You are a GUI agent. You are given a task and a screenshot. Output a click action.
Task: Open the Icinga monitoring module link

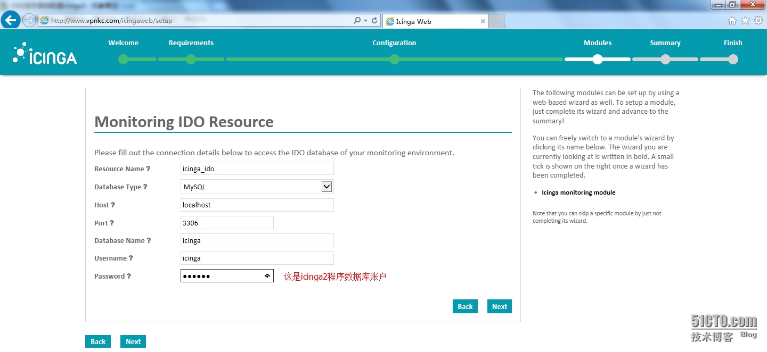(578, 192)
